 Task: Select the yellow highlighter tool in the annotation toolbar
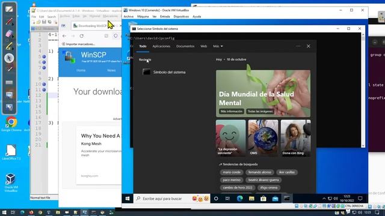coord(9,46)
